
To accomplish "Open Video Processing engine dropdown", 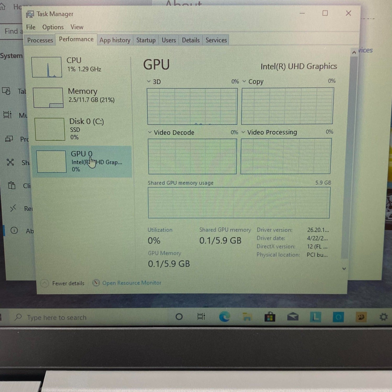I will click(x=243, y=132).
